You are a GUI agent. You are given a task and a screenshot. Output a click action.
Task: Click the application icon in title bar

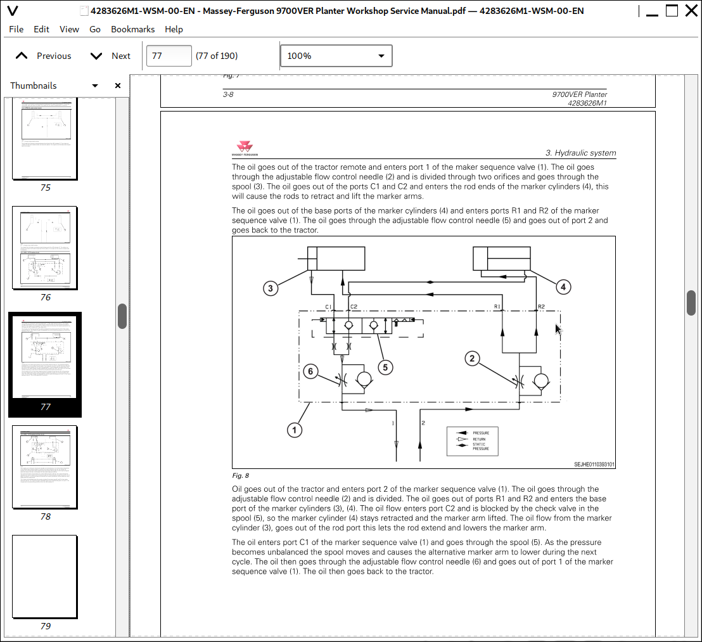click(13, 11)
